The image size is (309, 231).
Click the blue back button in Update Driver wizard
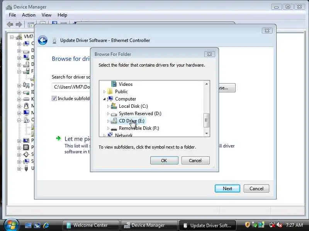point(42,40)
